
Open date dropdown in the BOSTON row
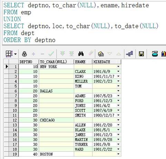coord(118,154)
